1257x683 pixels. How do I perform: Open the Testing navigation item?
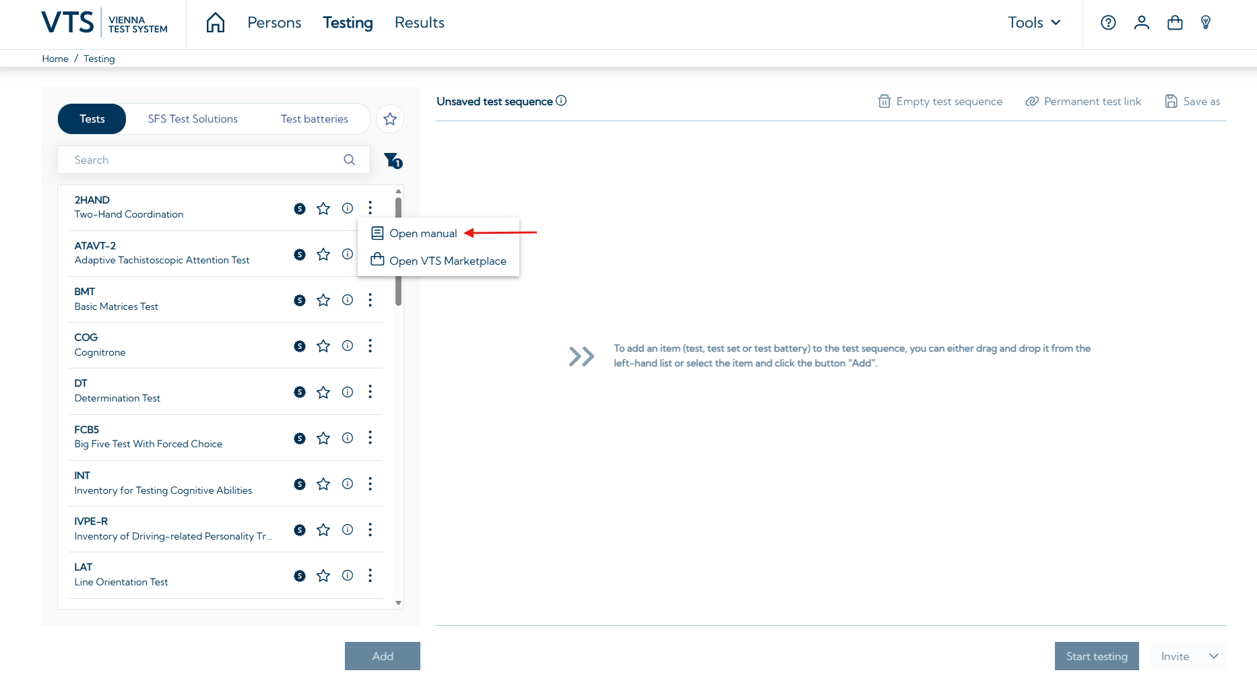click(x=348, y=23)
